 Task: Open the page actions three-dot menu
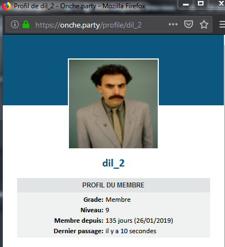click(x=173, y=24)
